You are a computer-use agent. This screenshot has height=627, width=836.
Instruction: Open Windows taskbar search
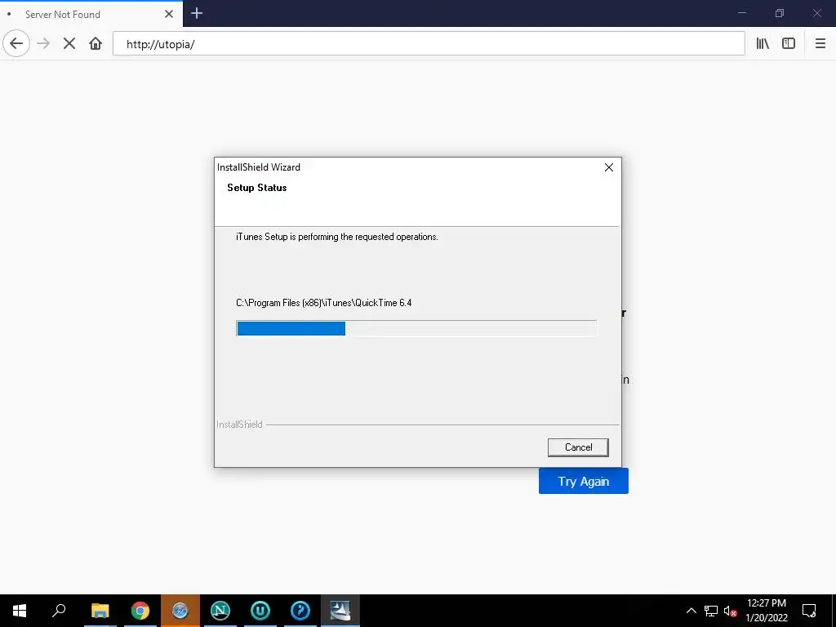pos(59,611)
